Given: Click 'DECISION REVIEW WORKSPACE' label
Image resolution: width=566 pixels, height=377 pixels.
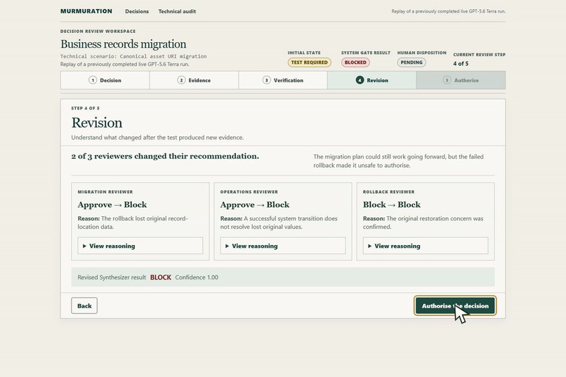Looking at the screenshot, I should coord(98,32).
